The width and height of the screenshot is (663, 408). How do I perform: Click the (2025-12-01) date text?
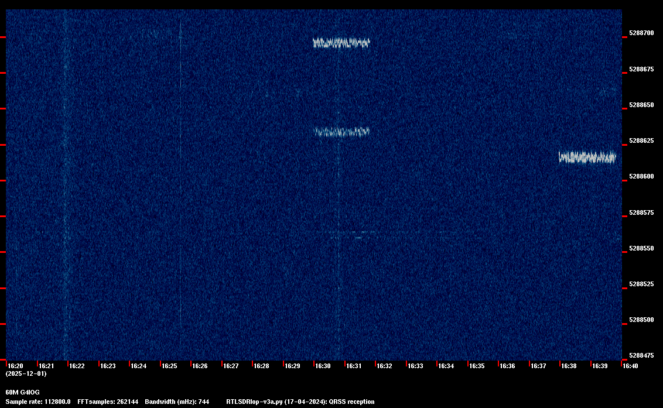[x=26, y=373]
